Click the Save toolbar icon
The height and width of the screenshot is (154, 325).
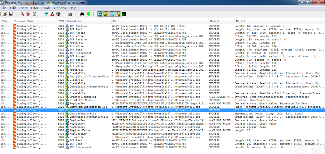click(11, 14)
